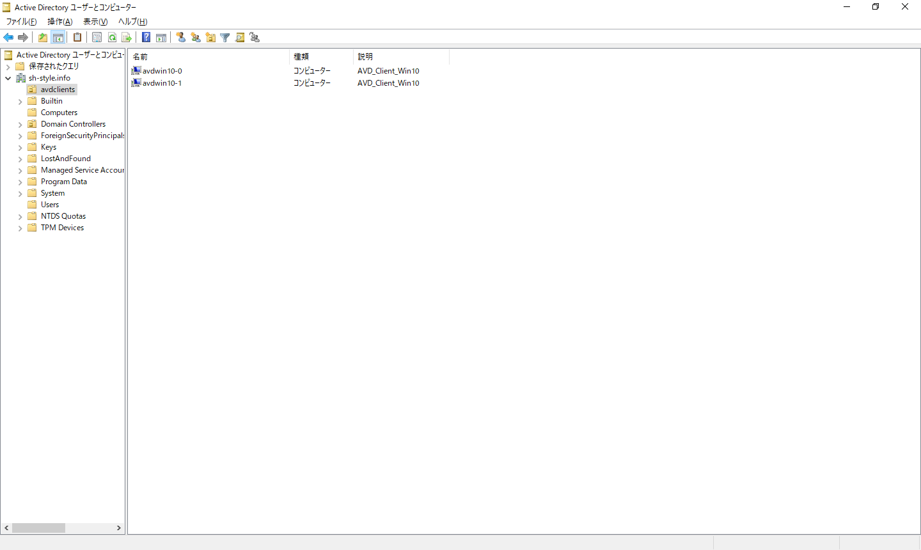Viewport: 921px width, 550px height.
Task: Expand the System container
Action: click(20, 193)
